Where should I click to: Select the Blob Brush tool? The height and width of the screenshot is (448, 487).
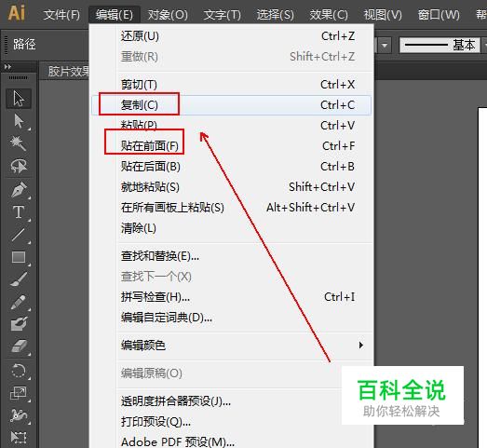tap(19, 324)
